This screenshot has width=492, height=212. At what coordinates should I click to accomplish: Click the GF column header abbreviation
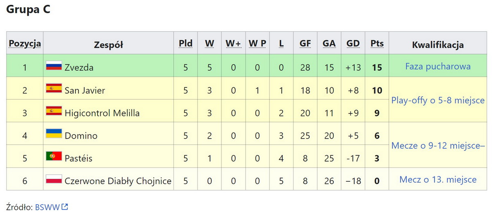(x=305, y=43)
